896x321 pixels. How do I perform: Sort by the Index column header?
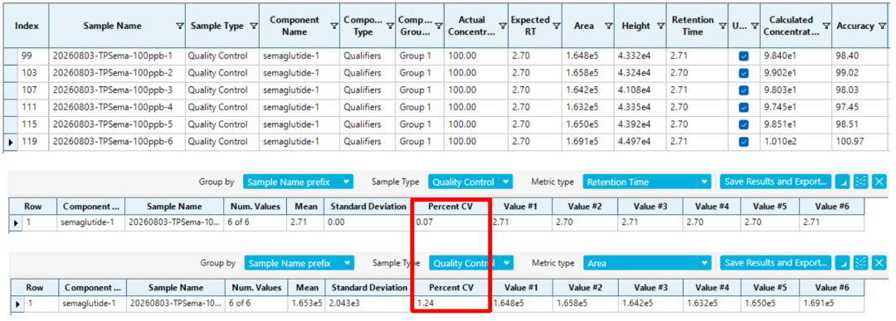(27, 26)
